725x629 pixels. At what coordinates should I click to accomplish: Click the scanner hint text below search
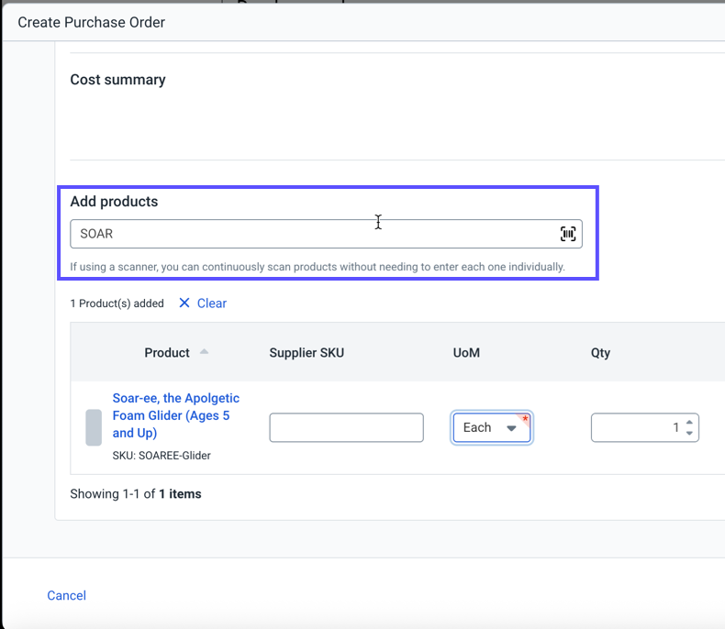318,267
